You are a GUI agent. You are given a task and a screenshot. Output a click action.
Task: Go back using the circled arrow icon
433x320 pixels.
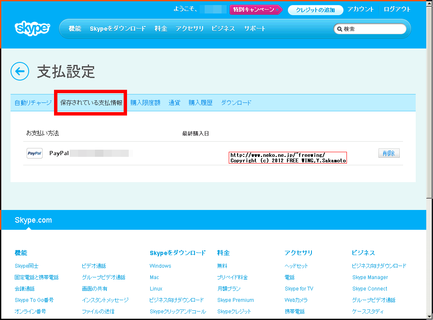[20, 71]
